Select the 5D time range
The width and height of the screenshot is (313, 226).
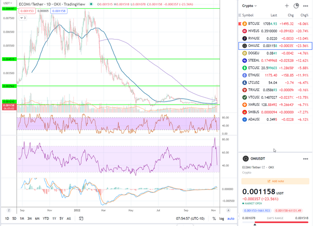(x=14, y=219)
